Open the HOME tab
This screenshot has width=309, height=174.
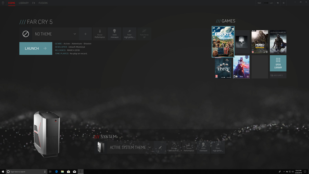pyautogui.click(x=12, y=3)
